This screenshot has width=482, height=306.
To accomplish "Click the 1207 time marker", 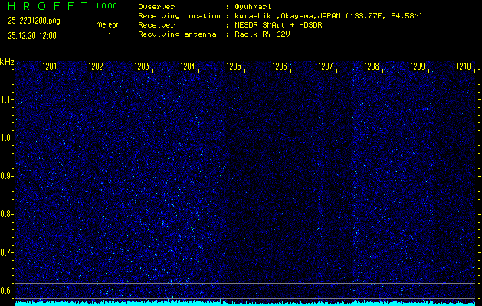I will tap(326, 67).
